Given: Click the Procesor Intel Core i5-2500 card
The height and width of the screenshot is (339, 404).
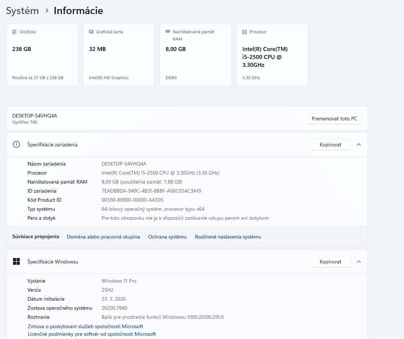Looking at the screenshot, I should click(272, 55).
